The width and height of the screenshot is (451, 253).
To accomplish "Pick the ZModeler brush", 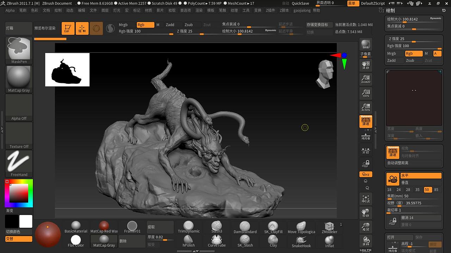I will coord(329,227).
